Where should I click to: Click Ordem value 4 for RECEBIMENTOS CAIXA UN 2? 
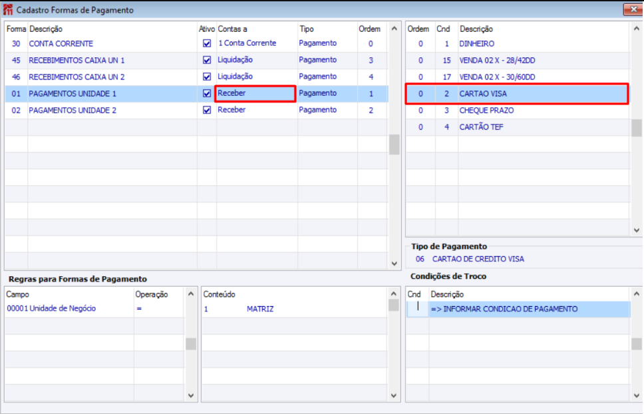tap(371, 77)
